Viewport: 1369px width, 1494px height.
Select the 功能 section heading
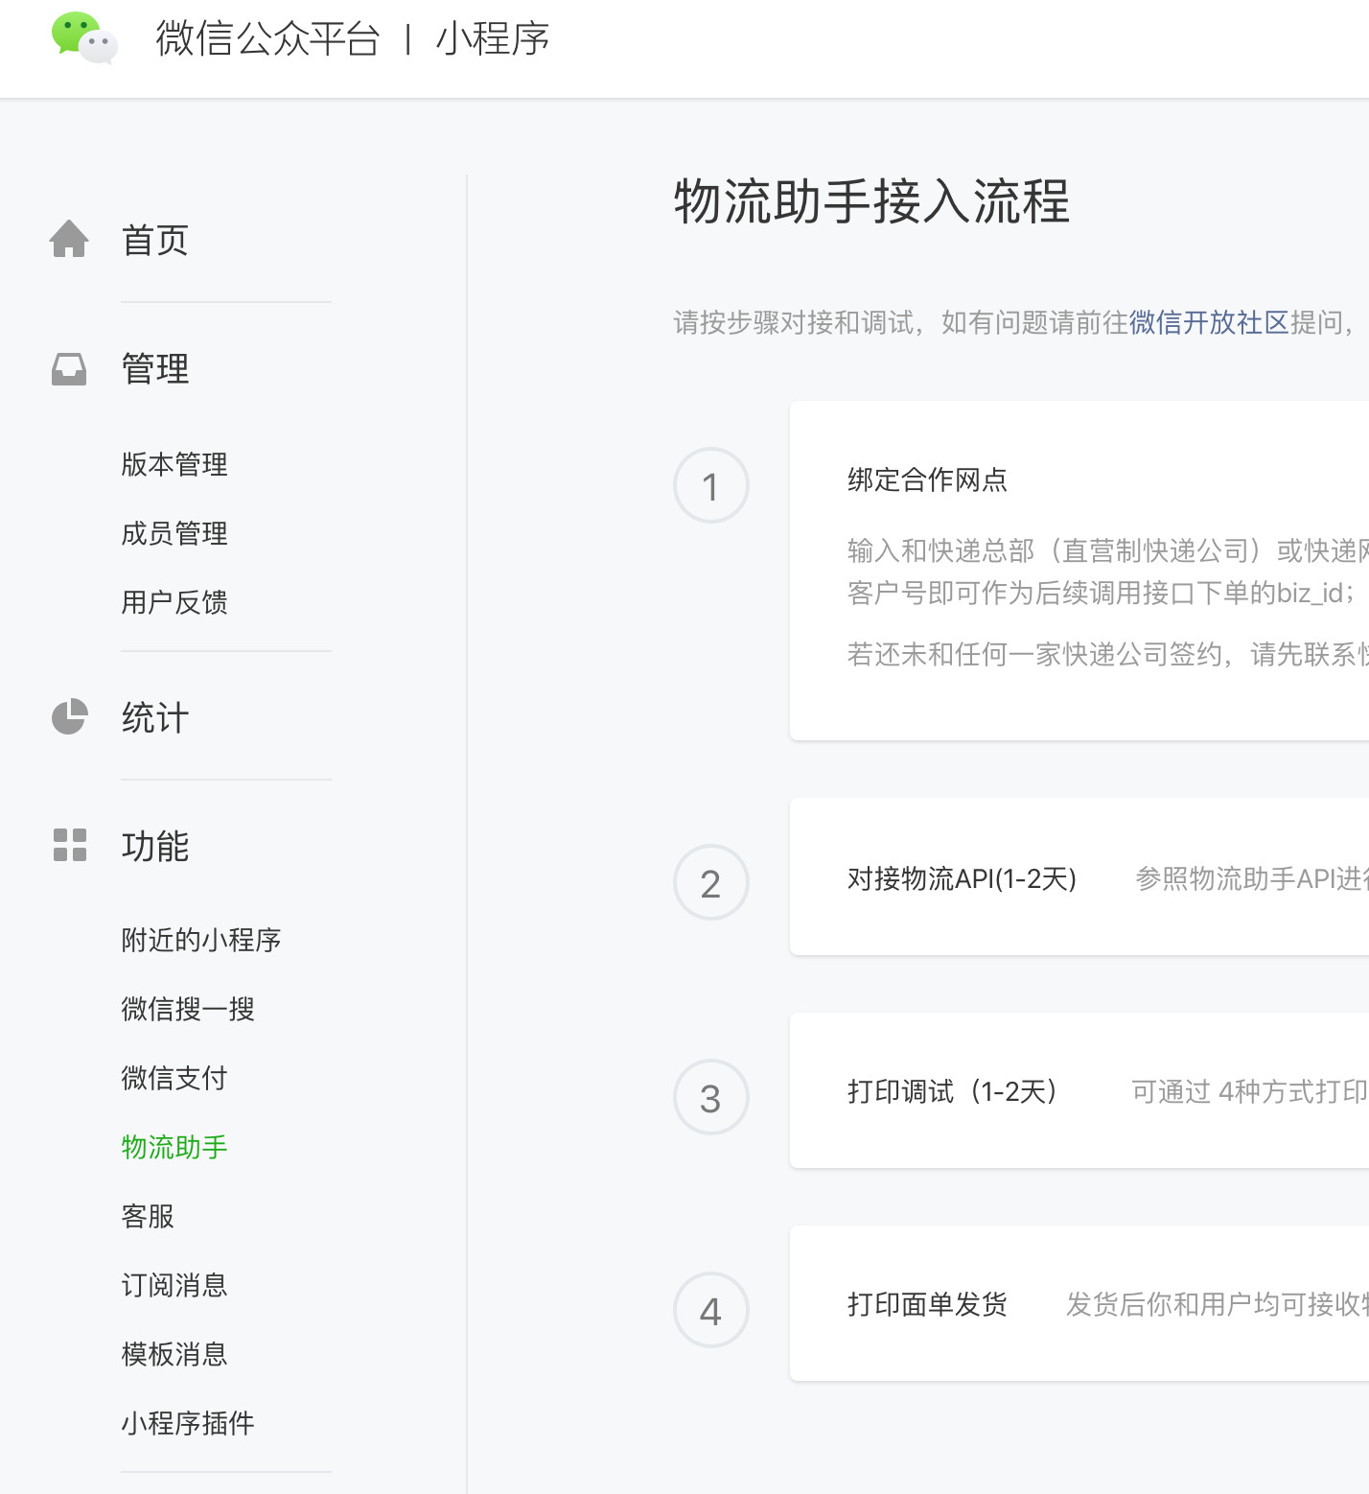coord(155,846)
